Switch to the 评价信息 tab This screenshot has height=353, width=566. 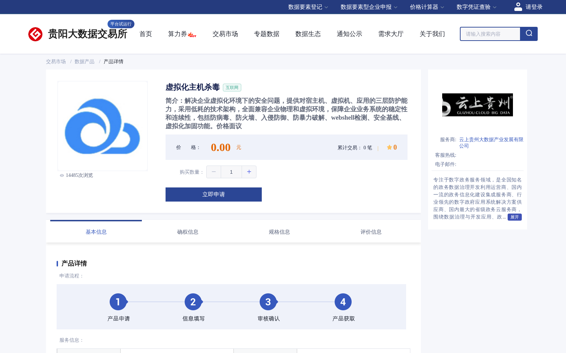tap(371, 232)
